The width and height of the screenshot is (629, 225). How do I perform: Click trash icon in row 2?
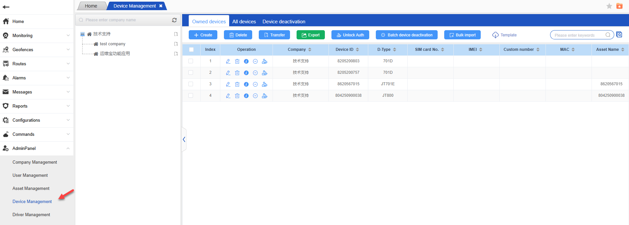coord(237,73)
